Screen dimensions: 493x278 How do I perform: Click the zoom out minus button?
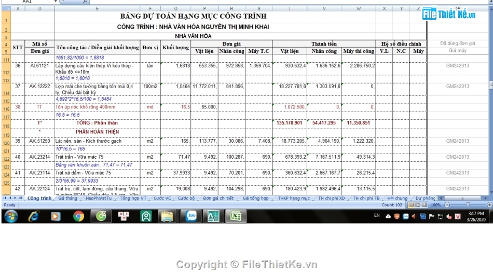(447, 205)
